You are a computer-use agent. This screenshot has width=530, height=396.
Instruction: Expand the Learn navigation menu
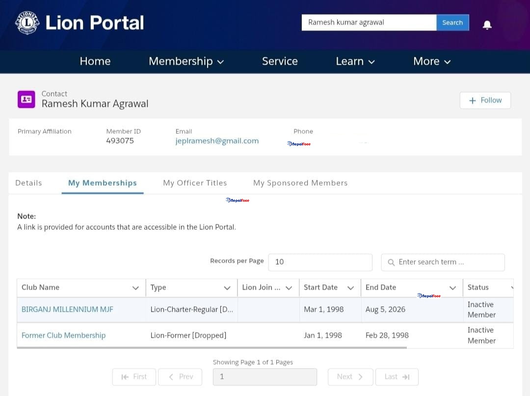pyautogui.click(x=355, y=61)
